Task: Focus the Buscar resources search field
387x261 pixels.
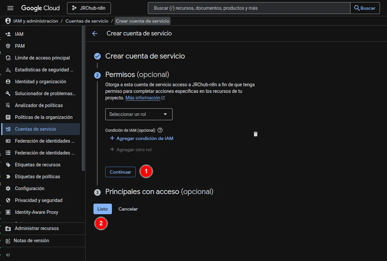Action: (x=249, y=8)
